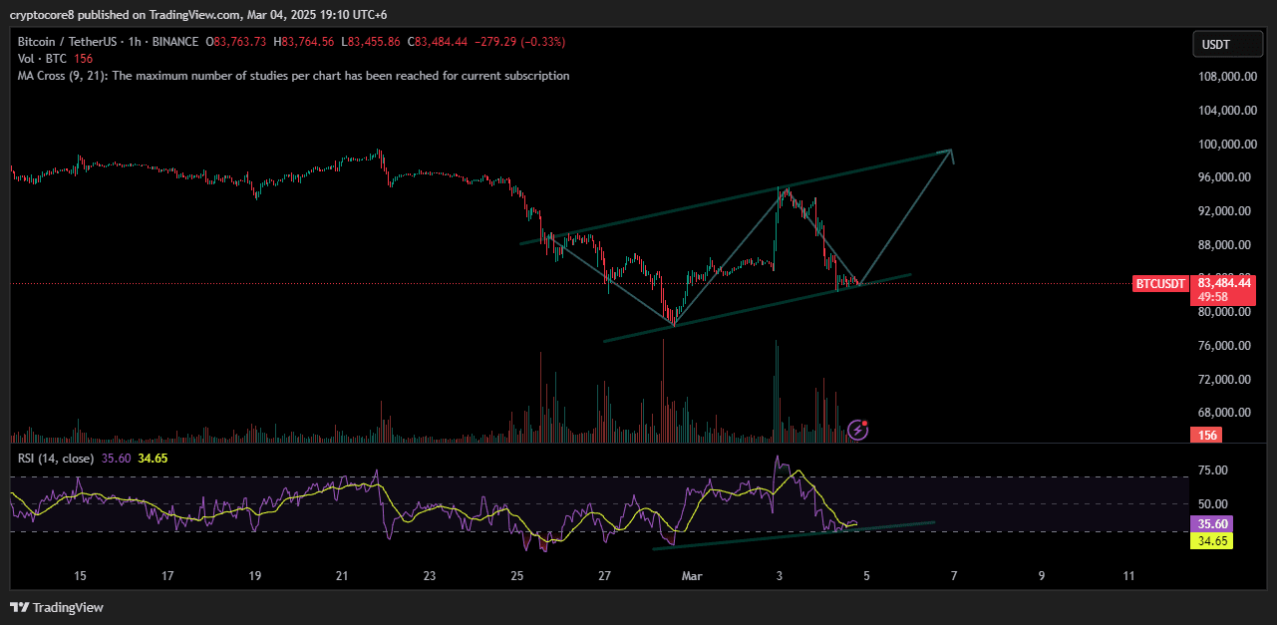This screenshot has width=1277, height=625.
Task: Click the 11 date label on time axis
Action: coord(1128,576)
